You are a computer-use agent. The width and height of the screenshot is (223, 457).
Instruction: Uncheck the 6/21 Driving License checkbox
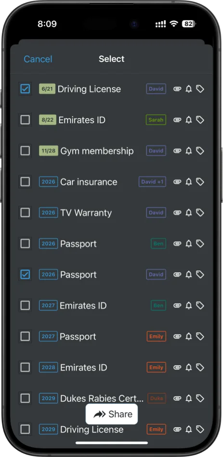(x=25, y=89)
